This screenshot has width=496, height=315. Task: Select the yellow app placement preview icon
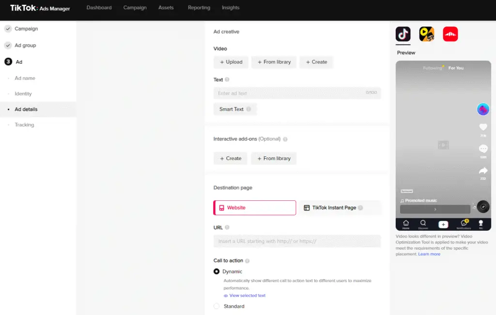(427, 34)
